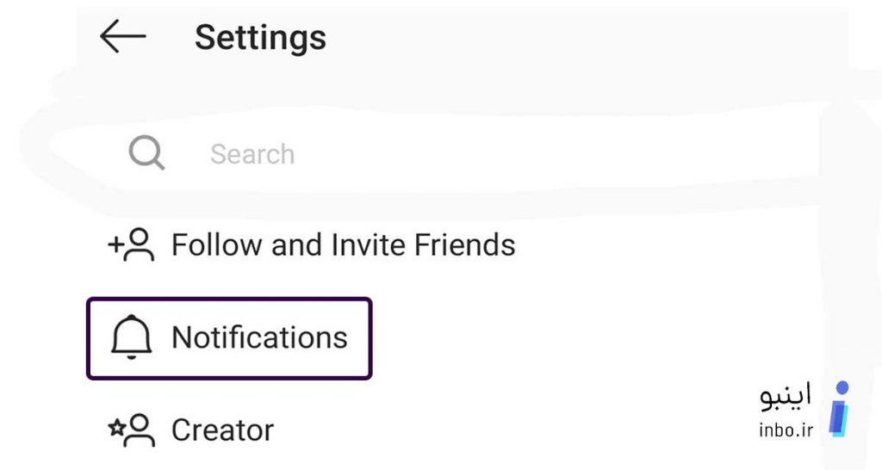Select the add-person icon for Follow and Invite
The image size is (882, 470).
[131, 245]
